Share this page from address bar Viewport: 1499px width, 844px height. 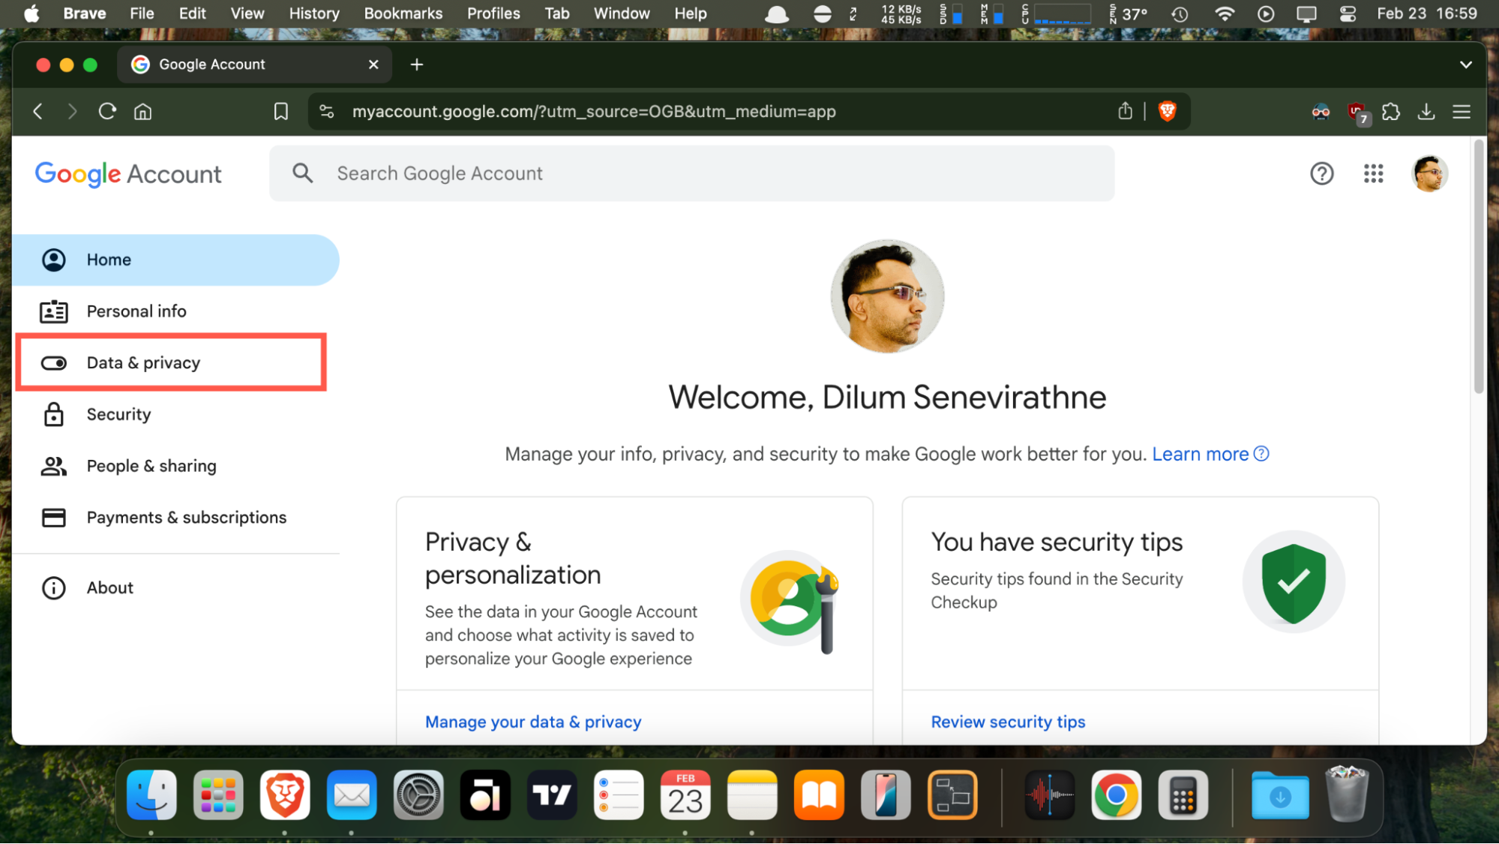pyautogui.click(x=1125, y=111)
